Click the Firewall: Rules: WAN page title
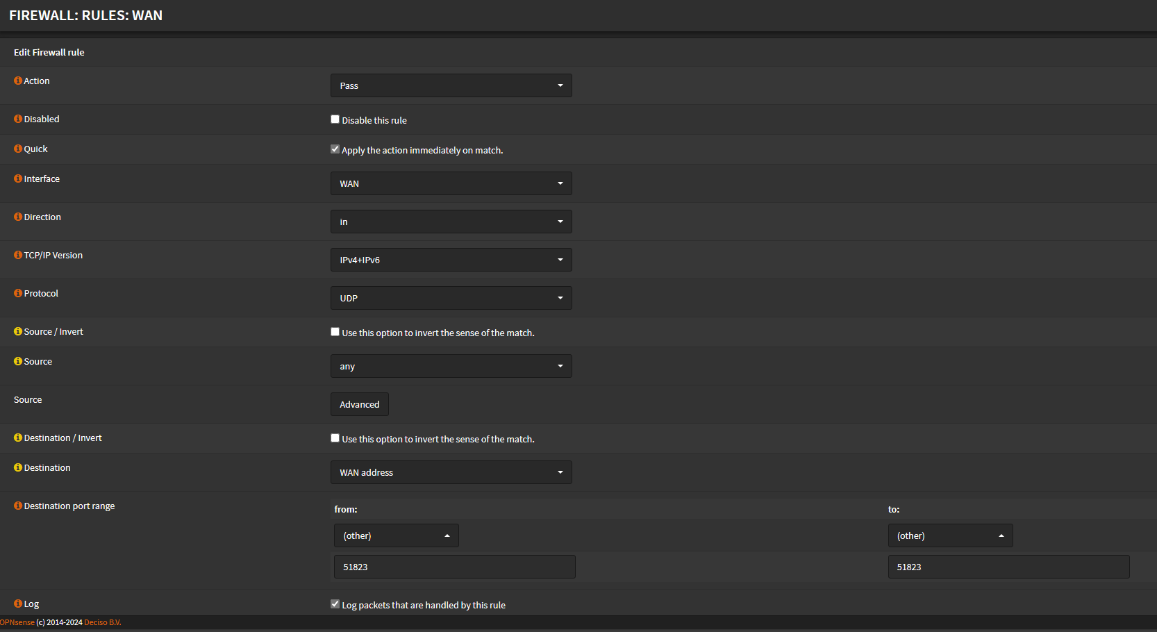This screenshot has height=632, width=1157. [85, 15]
